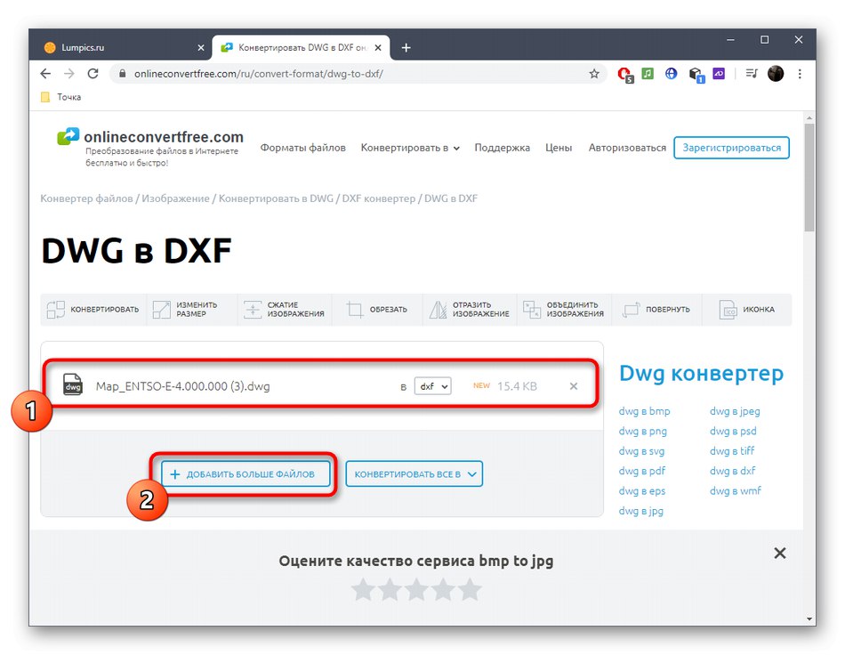
Task: Click the address bar URL
Action: pyautogui.click(x=259, y=74)
